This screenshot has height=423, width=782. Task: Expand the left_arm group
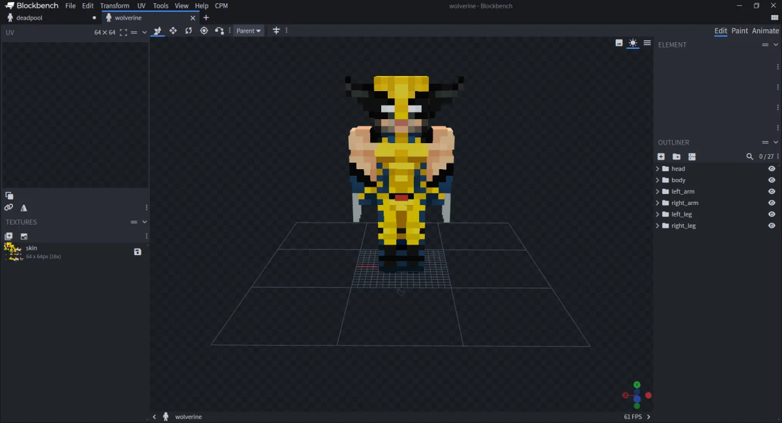pos(658,191)
